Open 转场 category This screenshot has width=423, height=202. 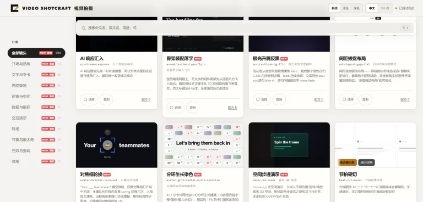click(x=36, y=129)
